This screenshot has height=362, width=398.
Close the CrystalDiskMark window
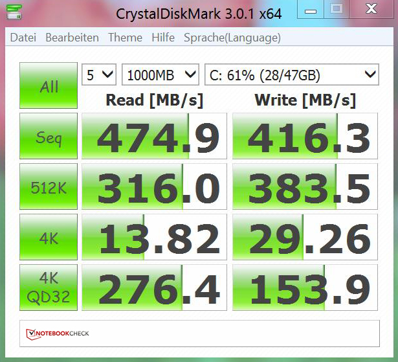point(371,10)
